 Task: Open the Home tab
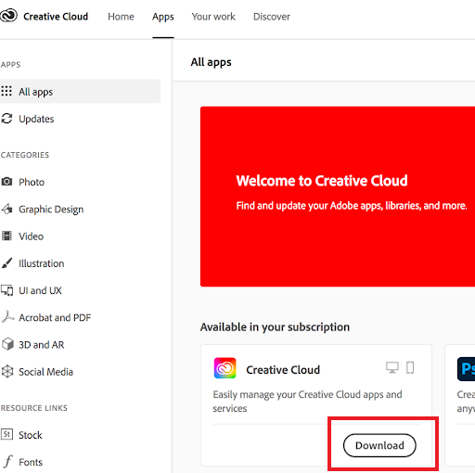[x=121, y=17]
